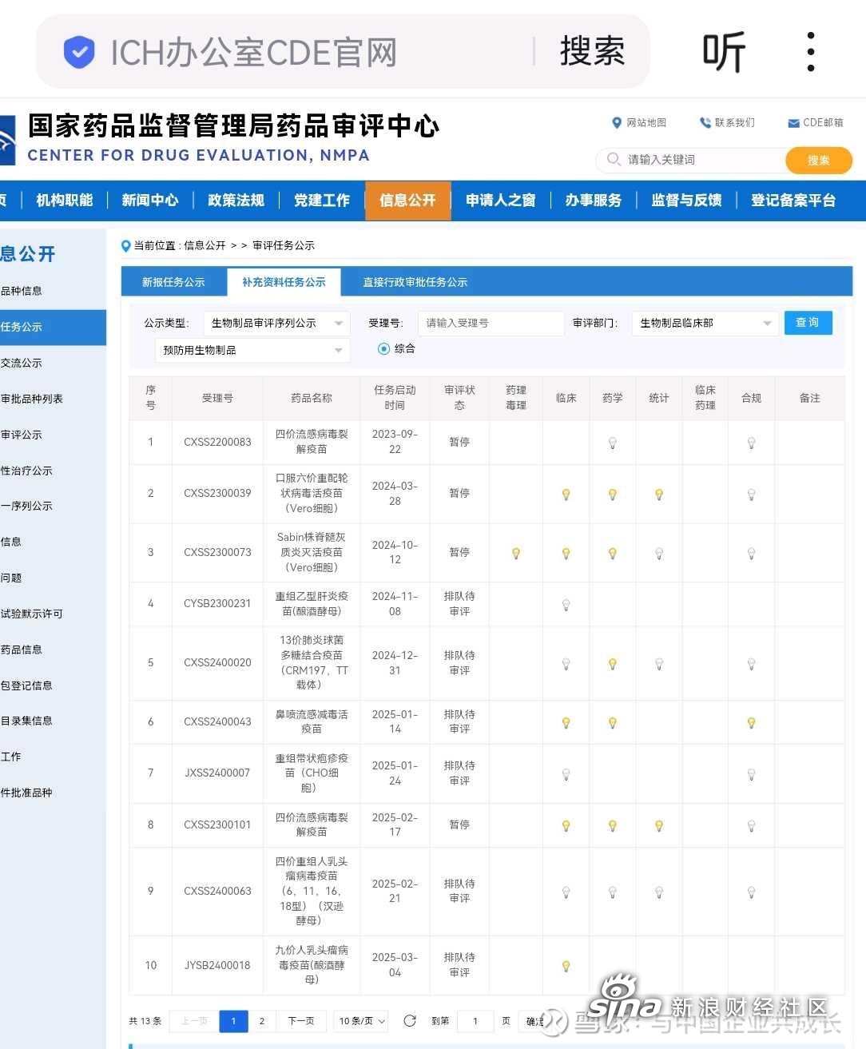Viewport: 866px width, 1049px height.
Task: Open 机构职能 in the navigation bar
Action: [x=65, y=200]
